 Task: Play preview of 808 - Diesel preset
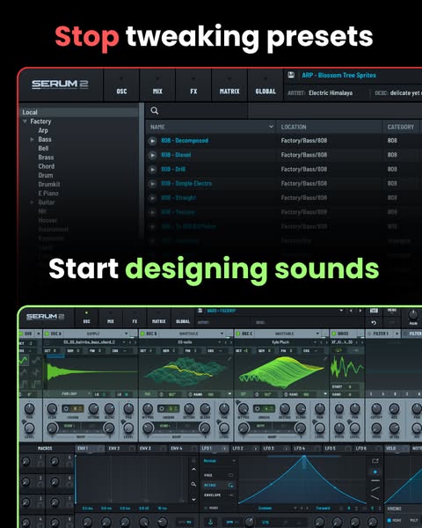coord(152,155)
